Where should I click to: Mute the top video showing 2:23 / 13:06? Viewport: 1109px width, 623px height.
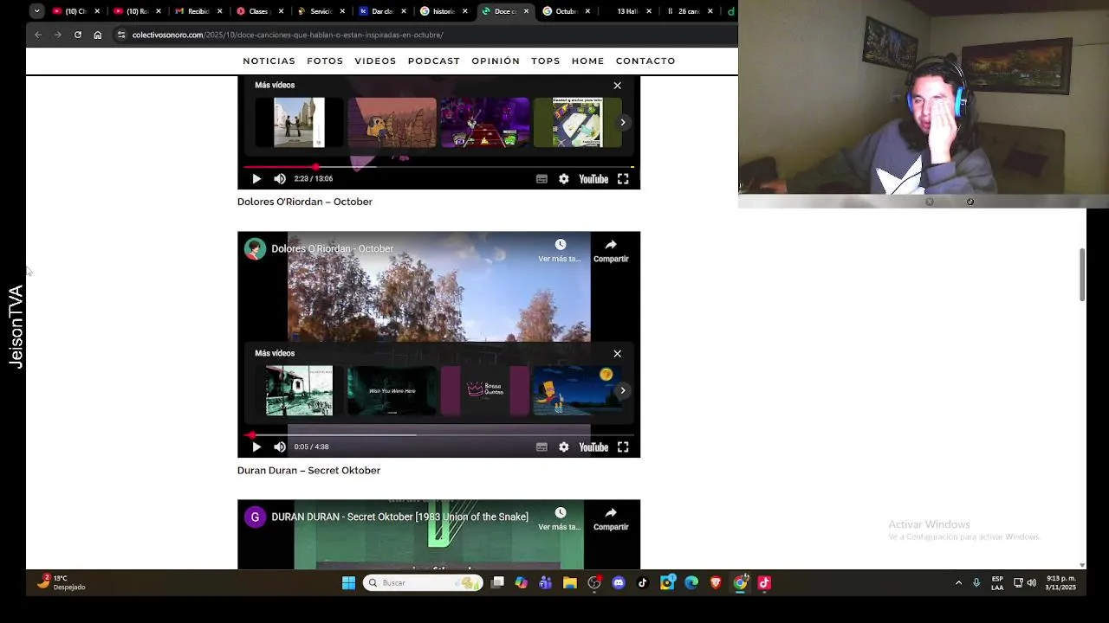(x=280, y=179)
